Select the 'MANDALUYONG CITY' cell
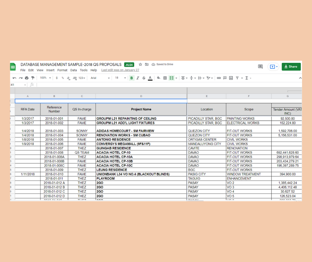The height and width of the screenshot is (262, 312). coord(206,144)
